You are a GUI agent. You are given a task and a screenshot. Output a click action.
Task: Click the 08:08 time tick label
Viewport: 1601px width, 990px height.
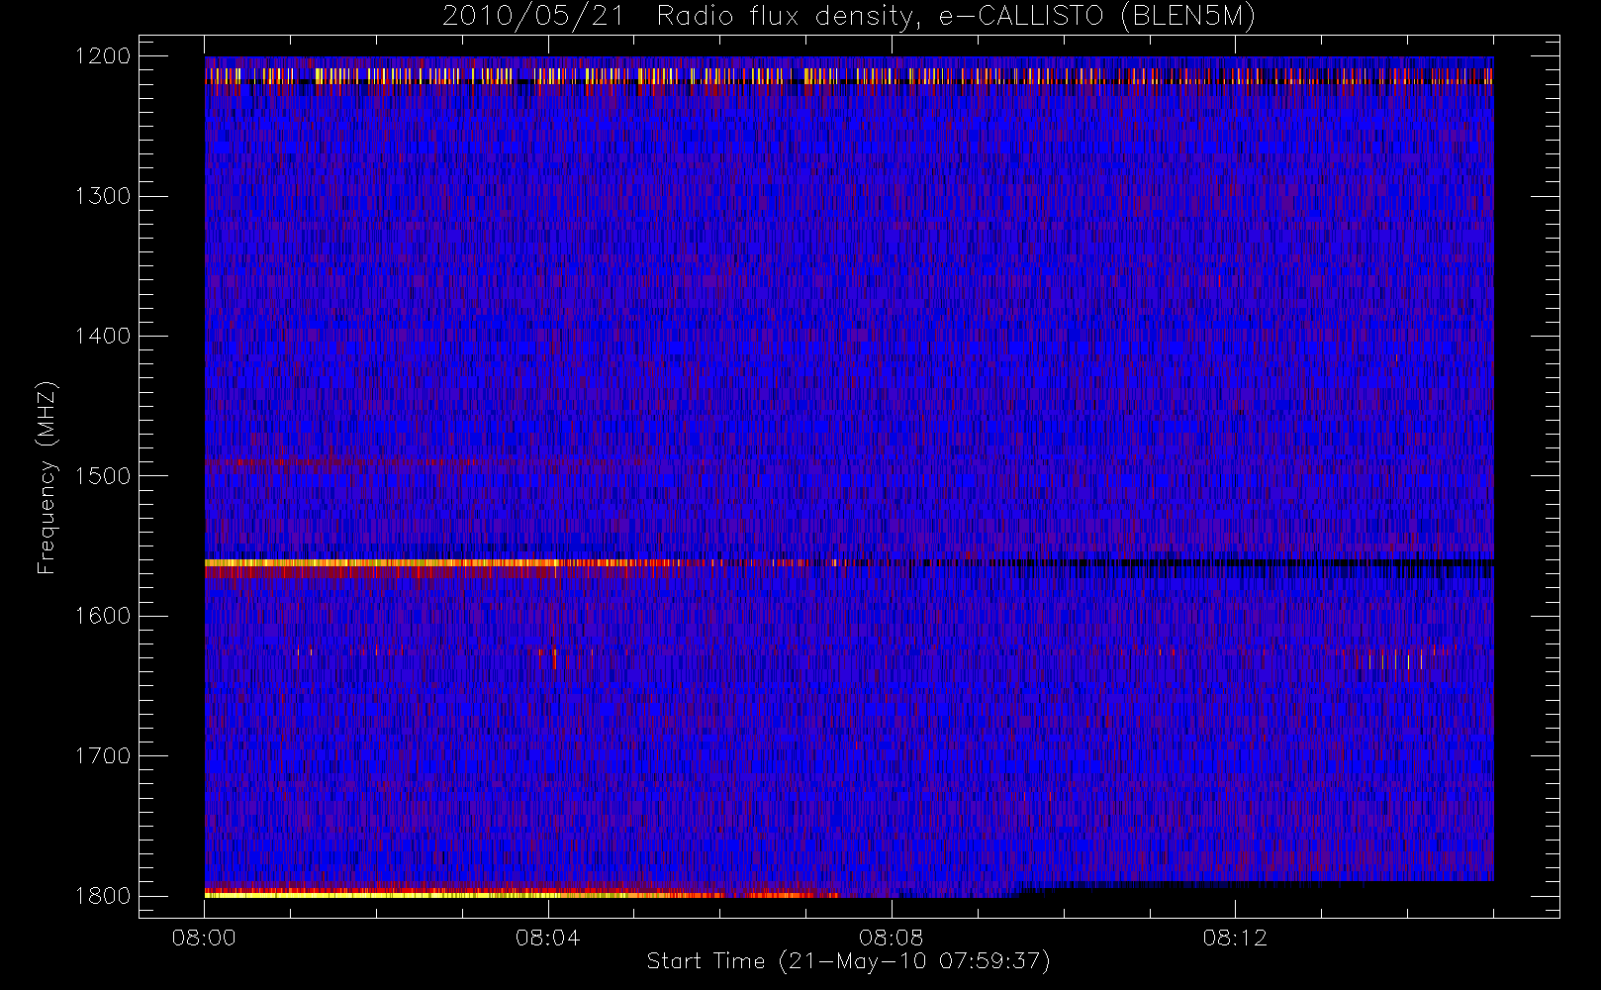coord(891,938)
